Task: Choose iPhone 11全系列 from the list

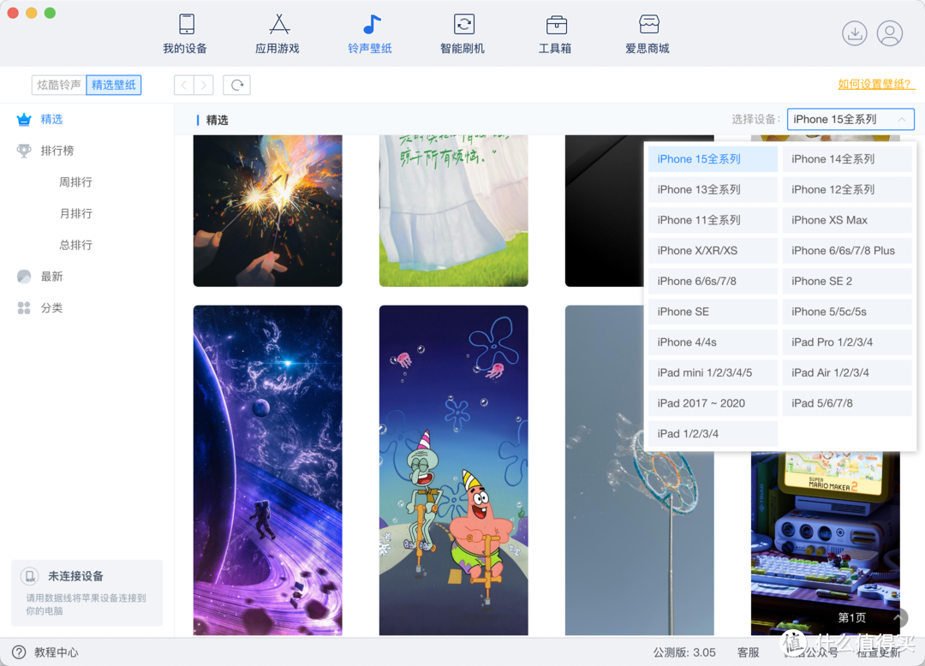Action: (x=713, y=220)
